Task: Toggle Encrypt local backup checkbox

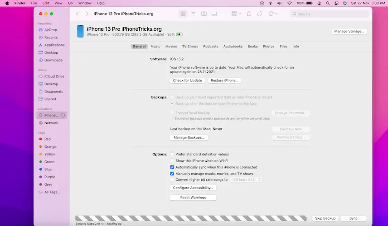Action: (x=172, y=113)
